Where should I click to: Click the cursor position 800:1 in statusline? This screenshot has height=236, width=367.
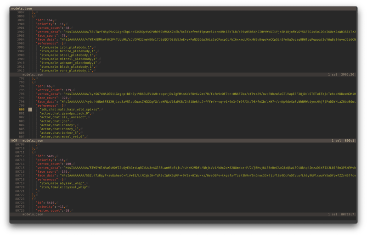tap(349, 141)
